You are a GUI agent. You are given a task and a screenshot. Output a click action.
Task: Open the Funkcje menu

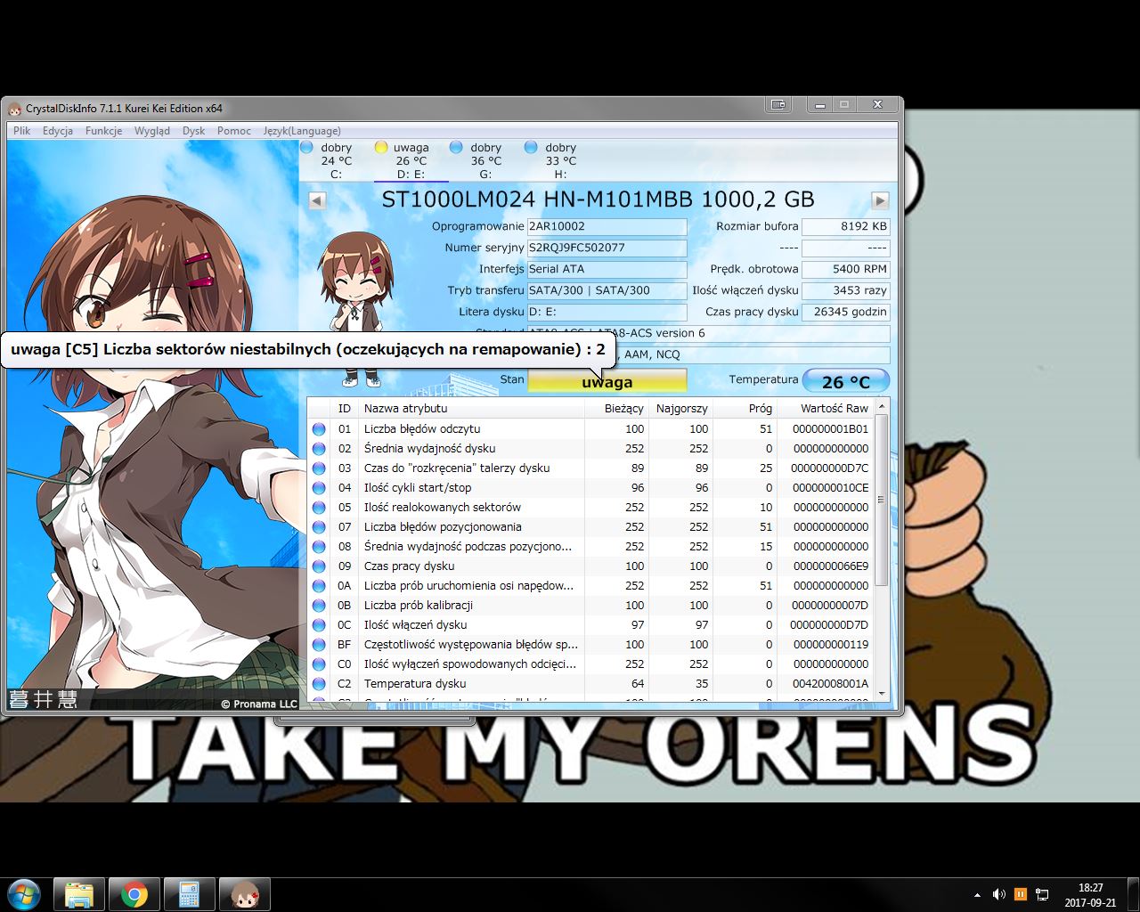tap(103, 131)
